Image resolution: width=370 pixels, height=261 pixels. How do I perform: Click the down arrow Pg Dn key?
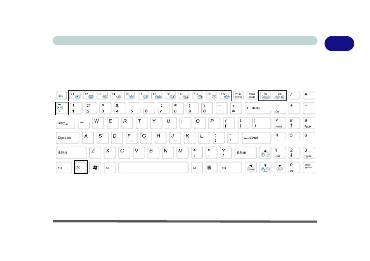click(265, 168)
